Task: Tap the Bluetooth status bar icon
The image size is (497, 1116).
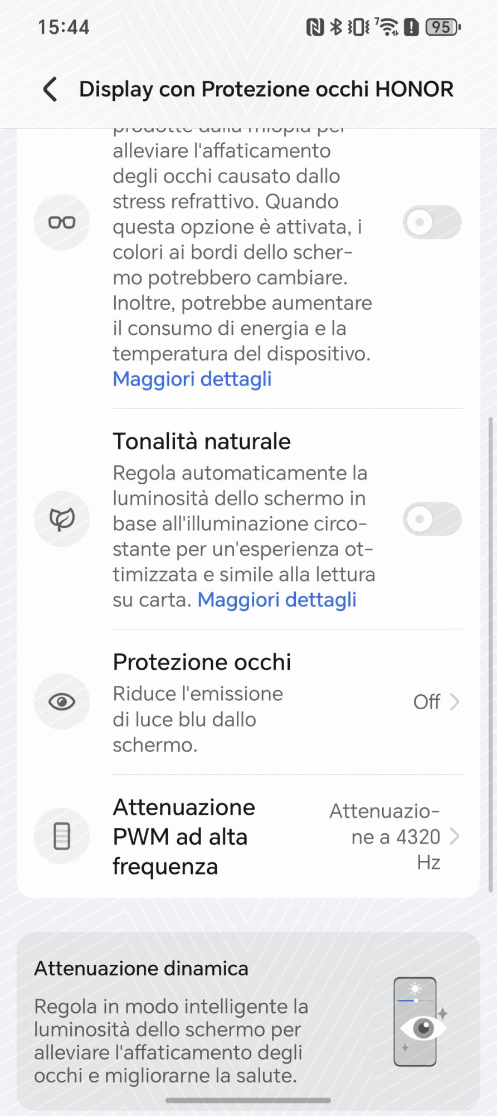Action: click(x=336, y=27)
